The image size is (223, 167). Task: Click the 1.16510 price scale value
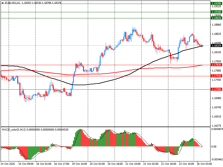coord(216,117)
